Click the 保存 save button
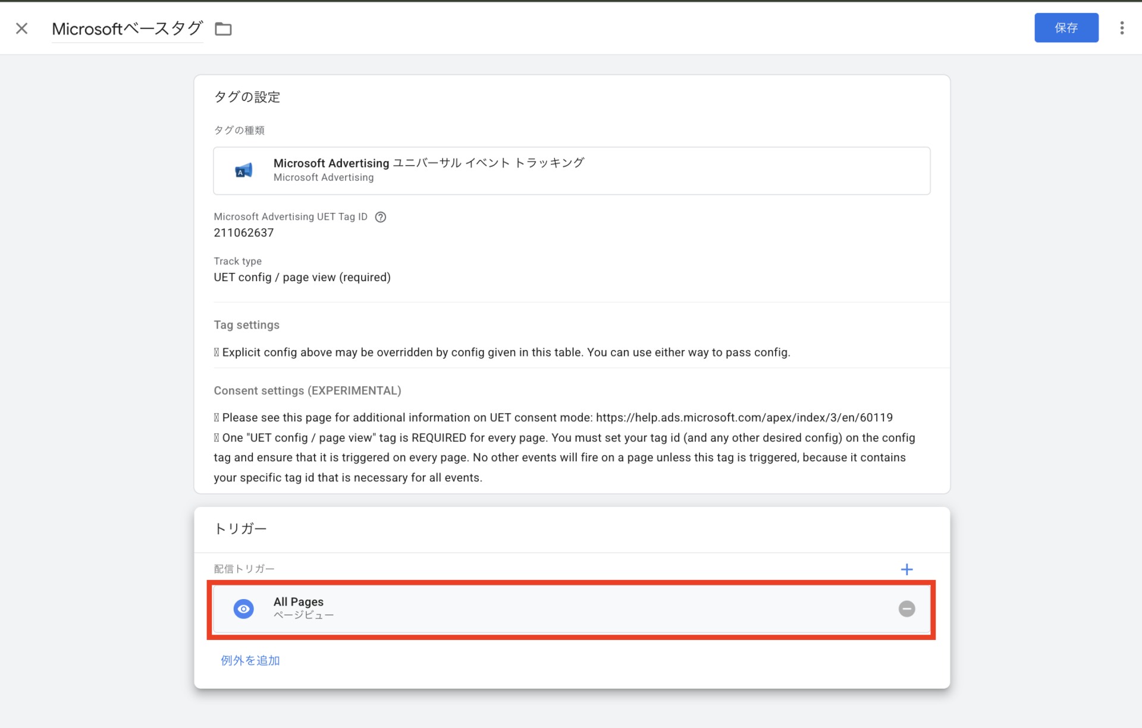The height and width of the screenshot is (728, 1142). [1066, 28]
